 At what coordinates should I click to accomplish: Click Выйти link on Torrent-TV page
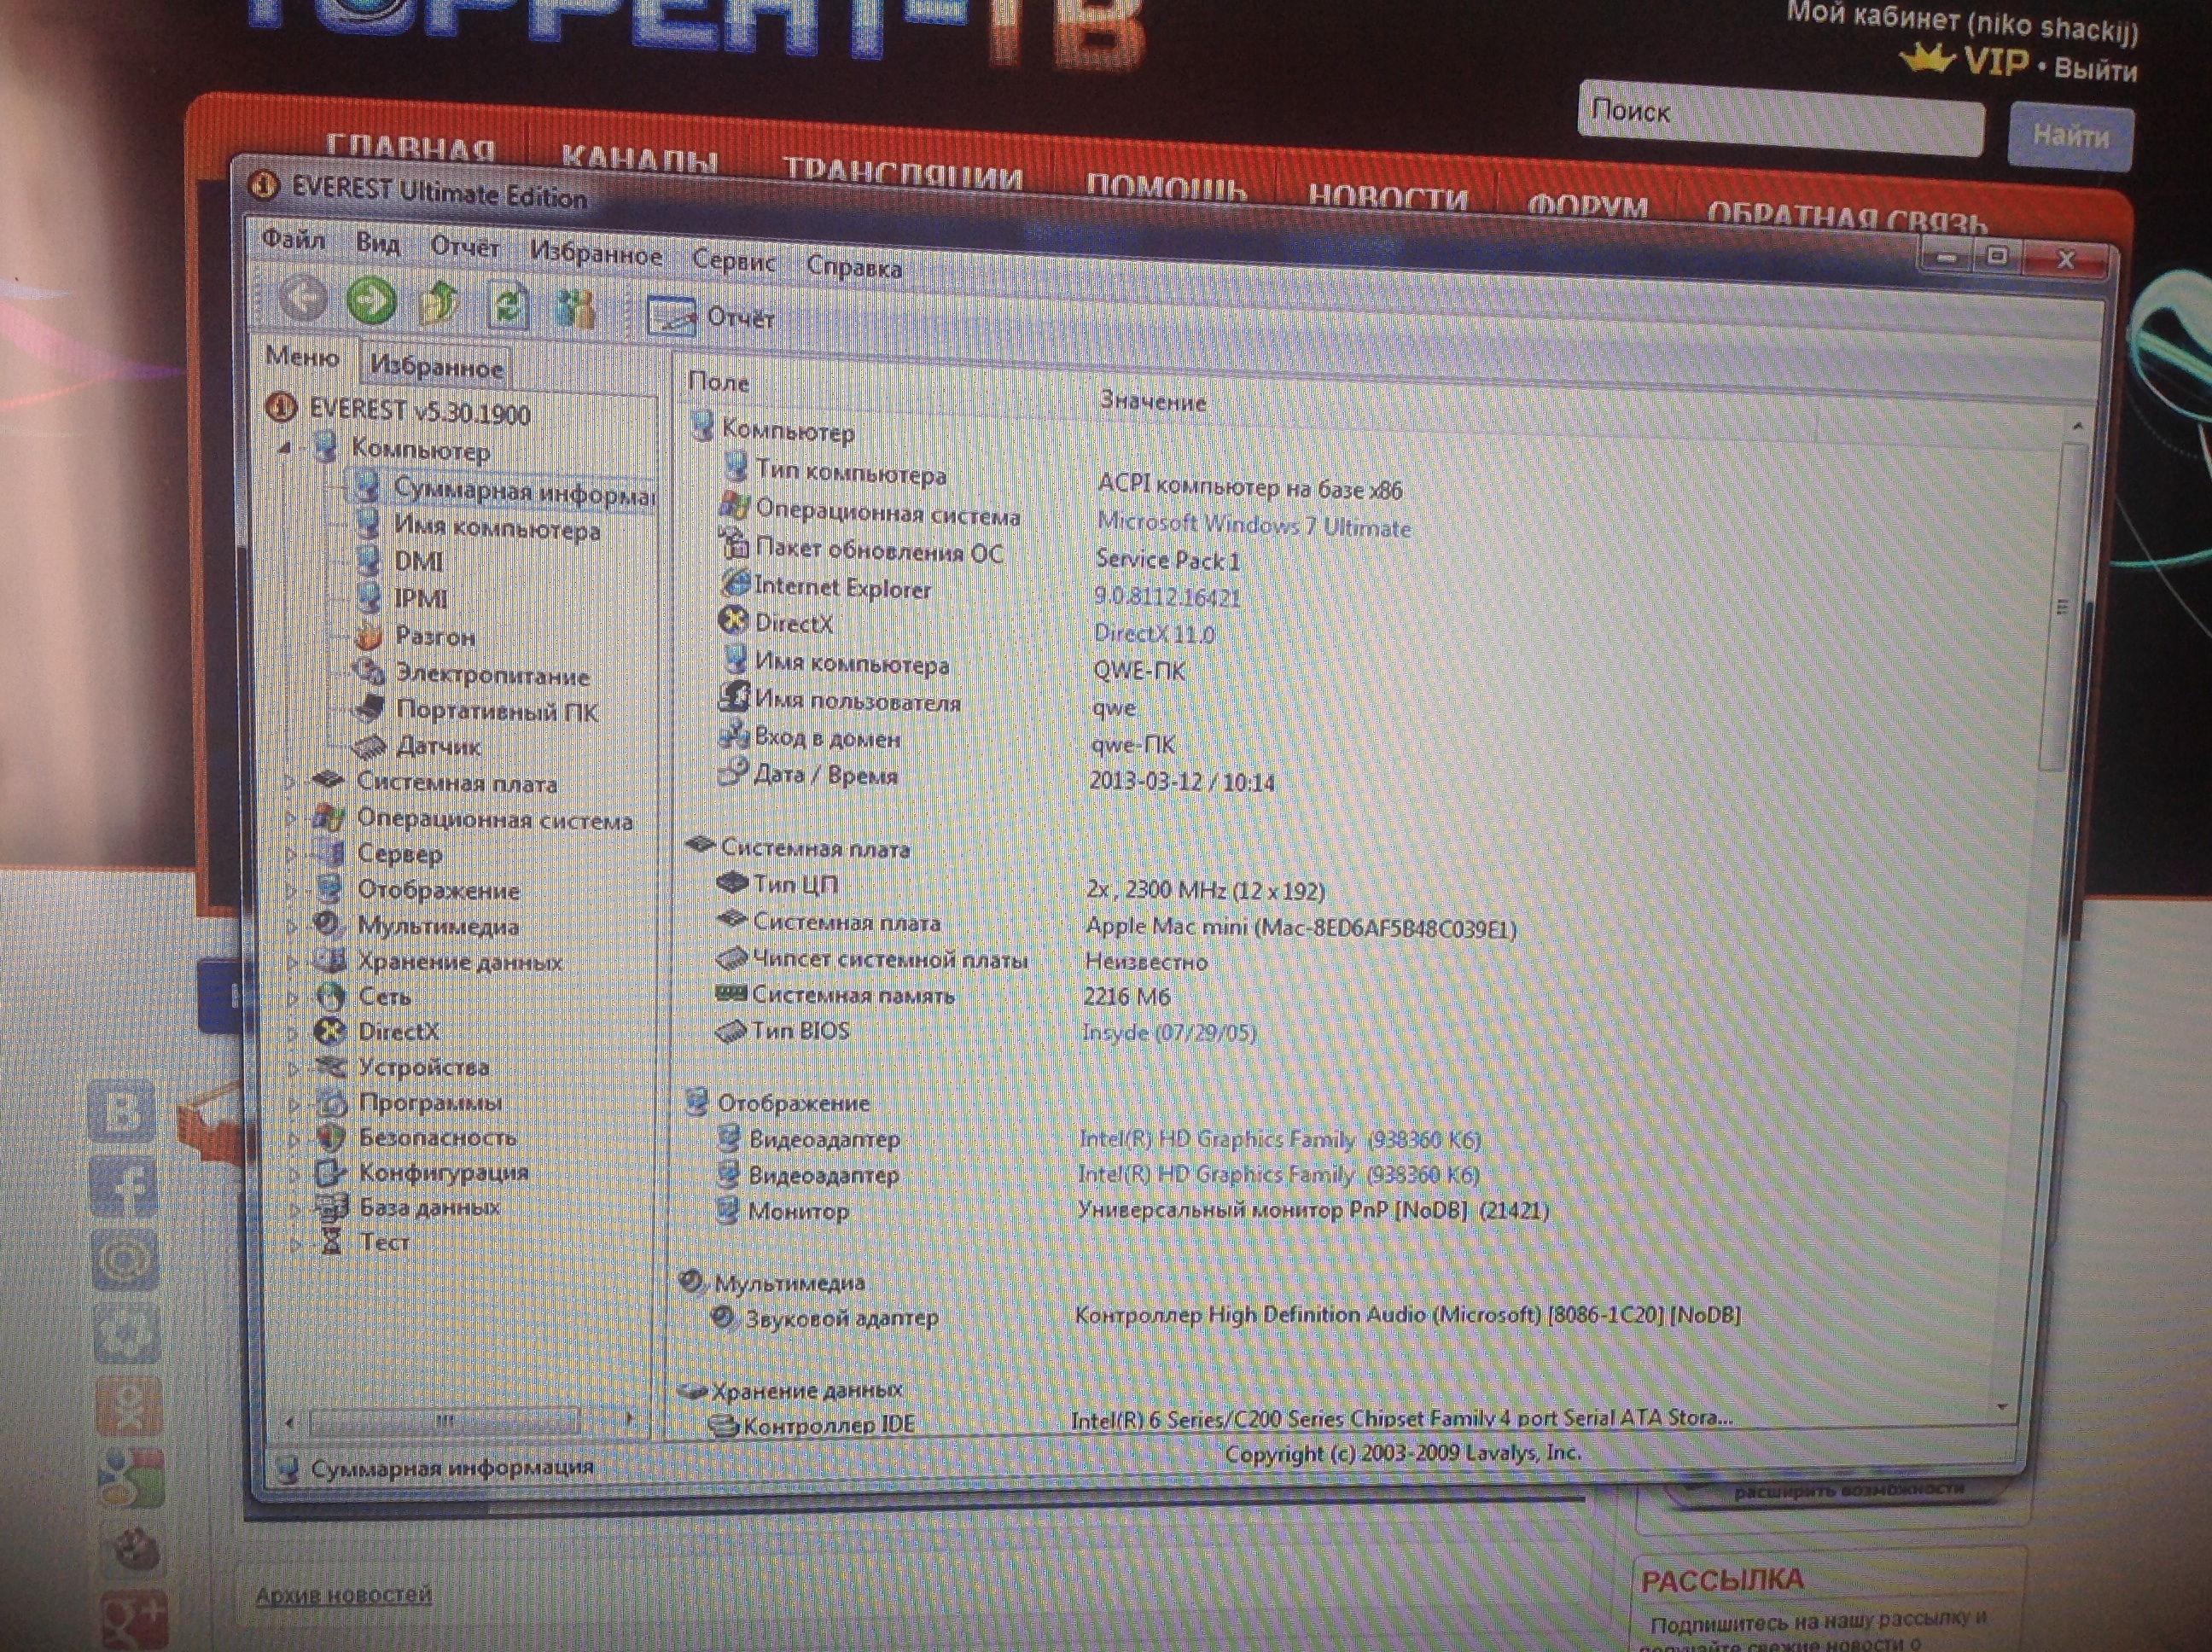coord(2097,70)
